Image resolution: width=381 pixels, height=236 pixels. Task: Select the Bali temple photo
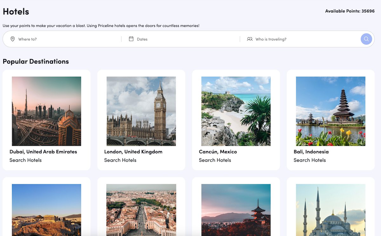pos(331,111)
